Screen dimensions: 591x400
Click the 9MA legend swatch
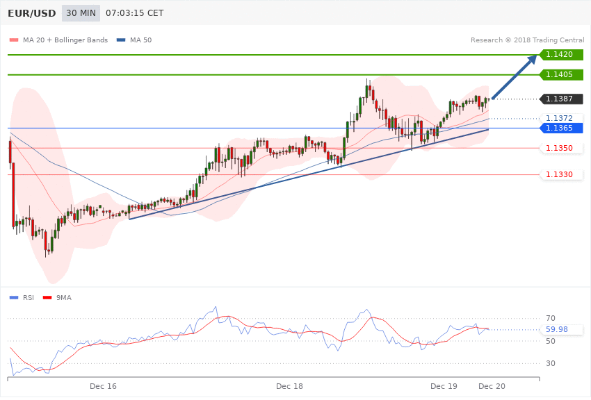pos(47,298)
